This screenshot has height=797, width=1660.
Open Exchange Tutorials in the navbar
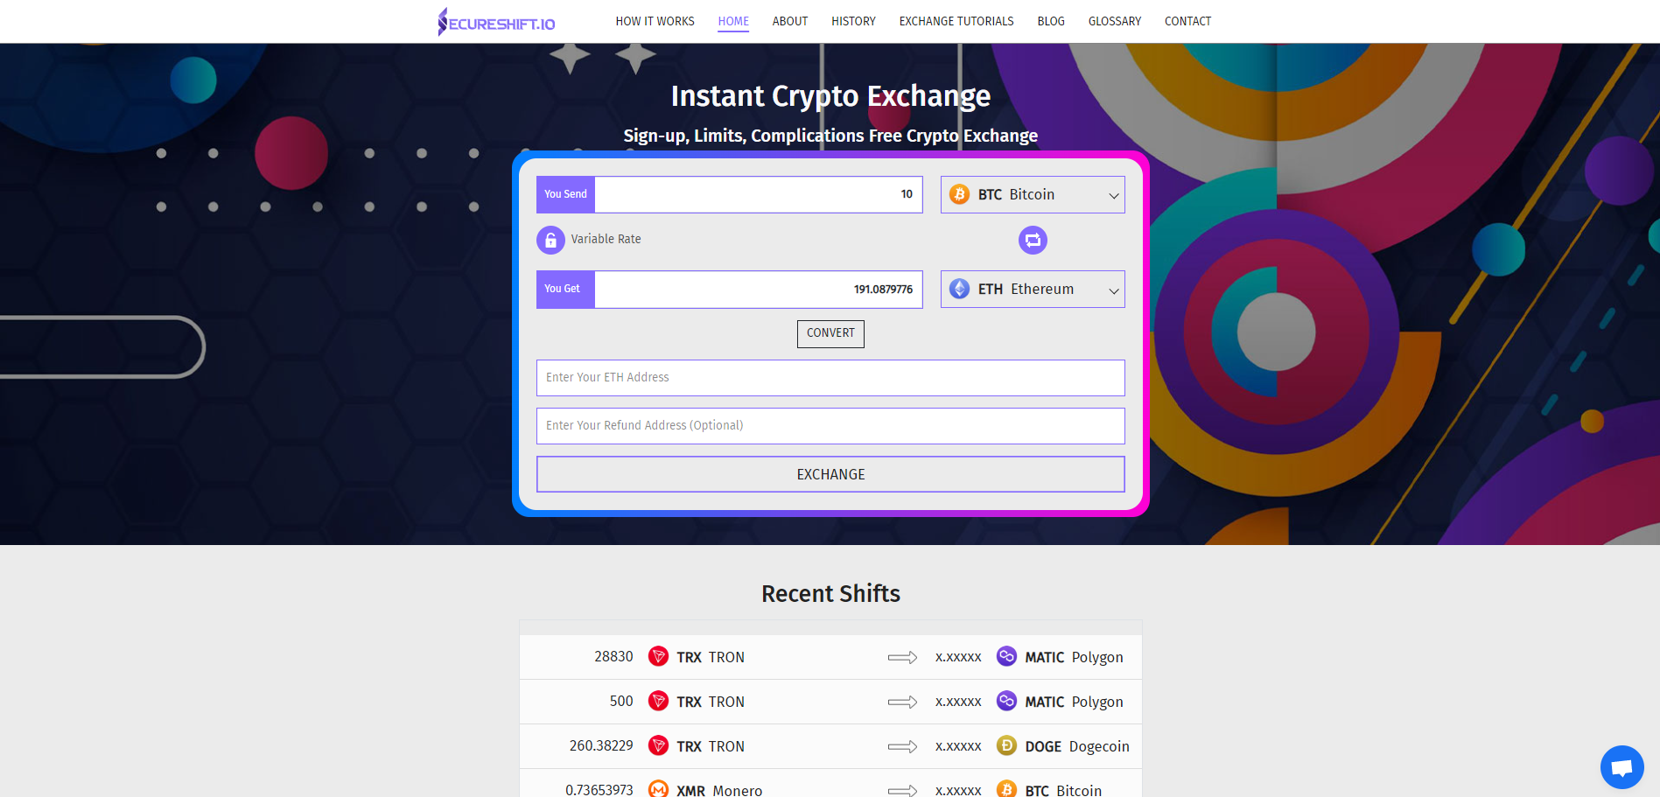click(x=956, y=21)
